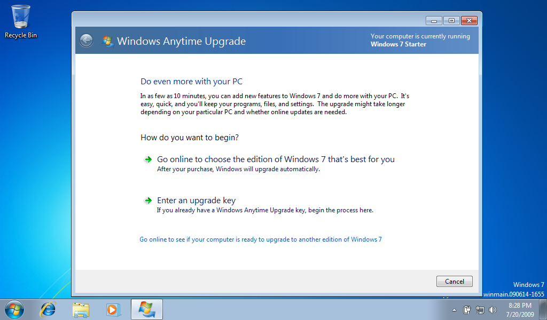Click the back arrow in Anytime Upgrade header
This screenshot has height=320, width=547.
click(x=86, y=41)
